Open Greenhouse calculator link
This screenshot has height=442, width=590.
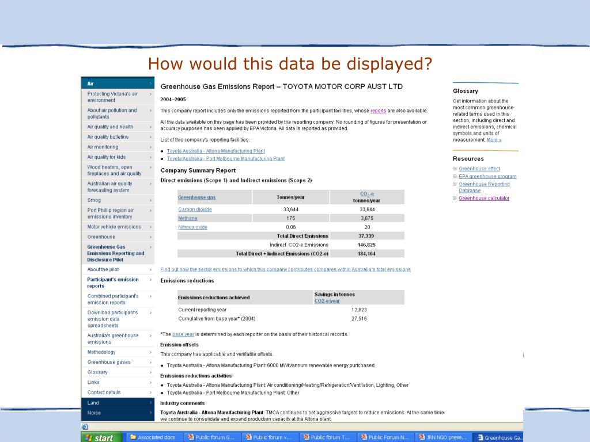coord(484,198)
